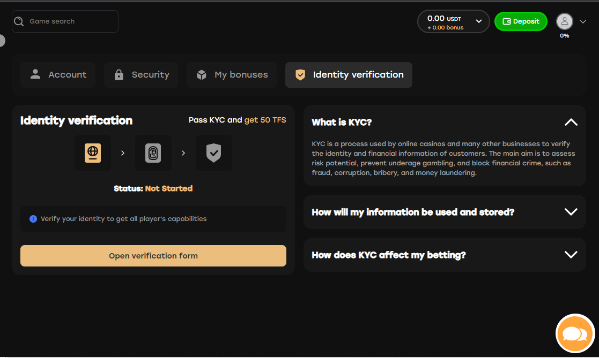This screenshot has width=599, height=358.
Task: Click the shield checkmark step icon
Action: [x=214, y=153]
